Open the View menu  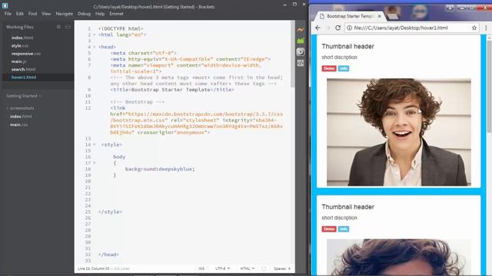[x=46, y=14]
